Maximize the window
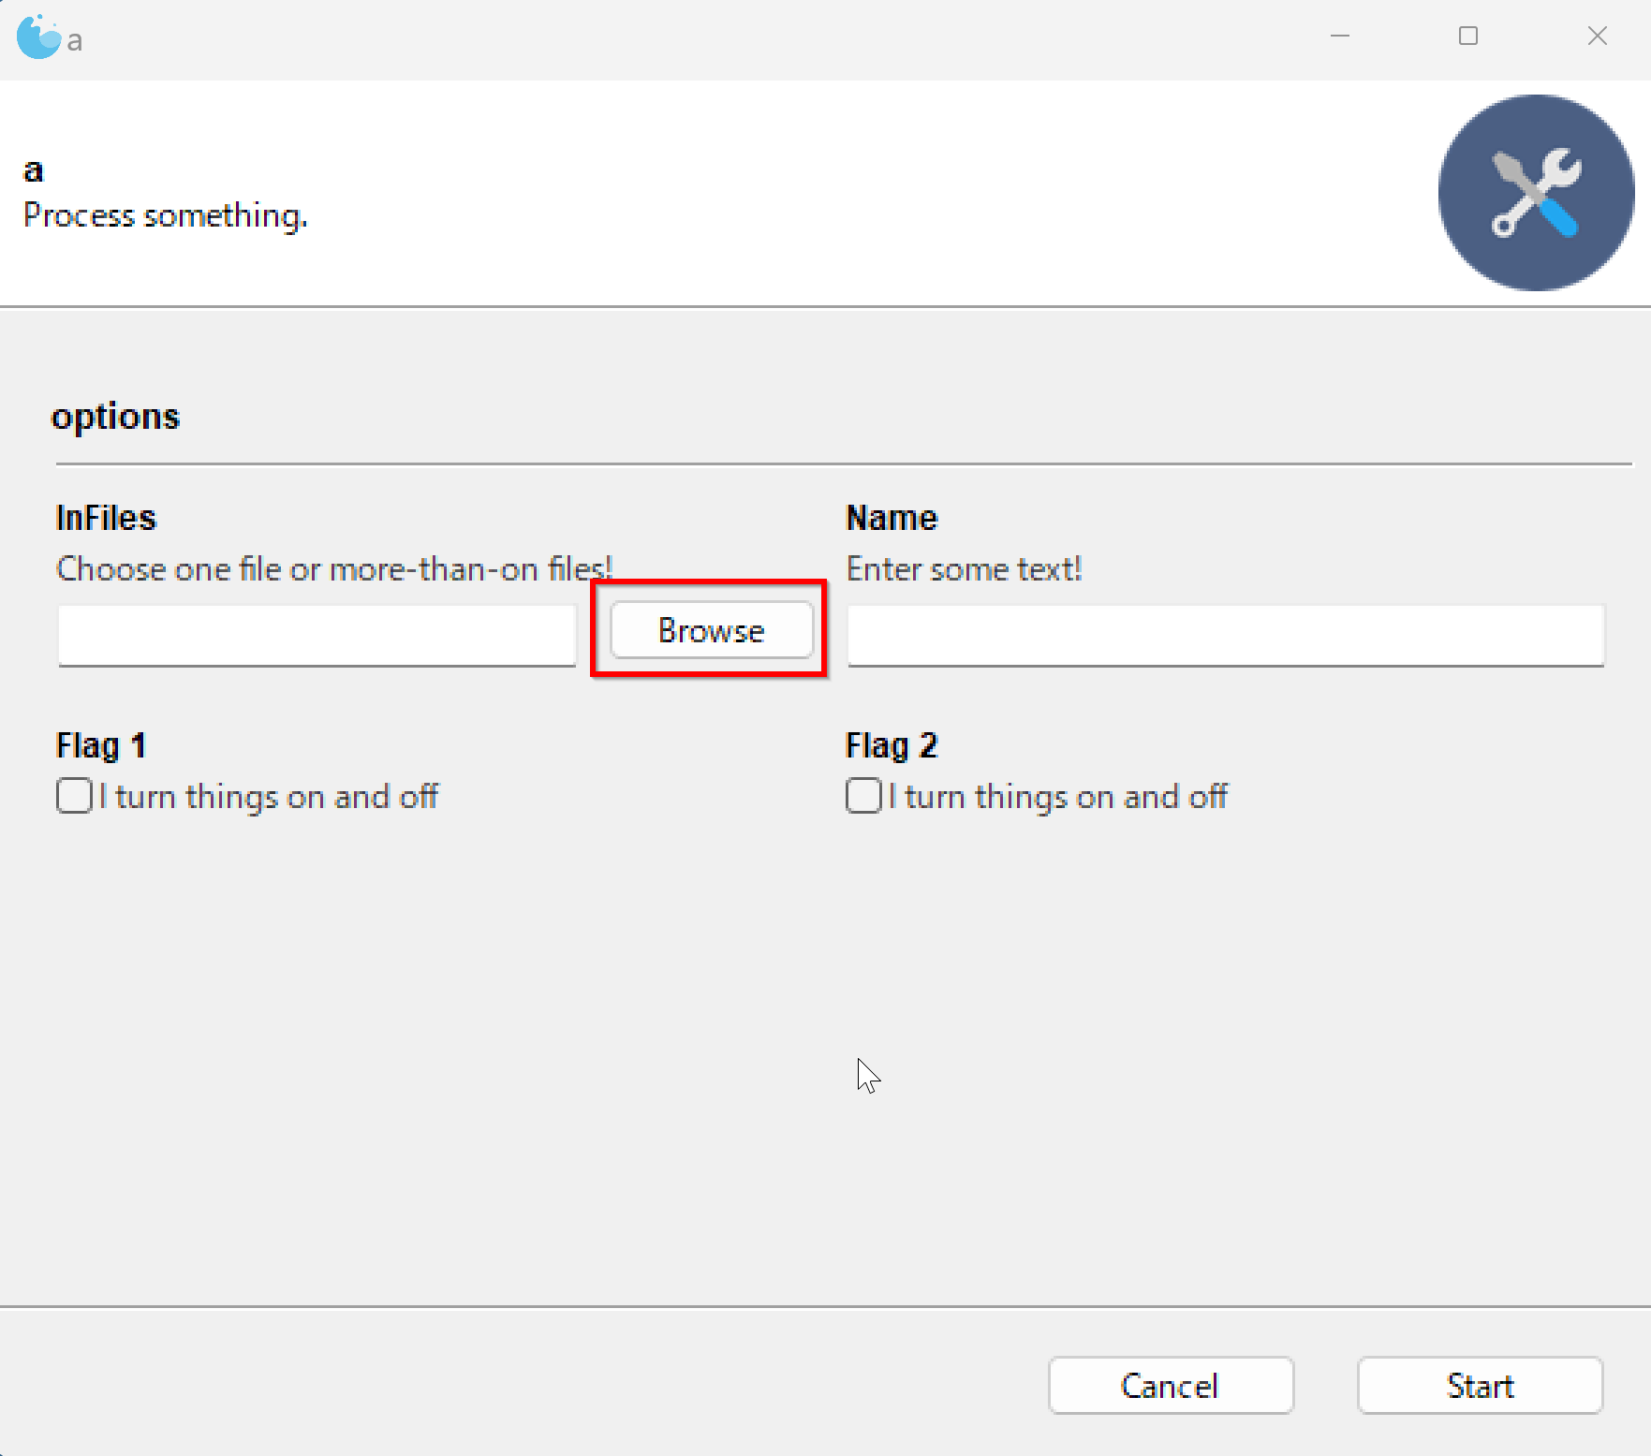 1468,36
